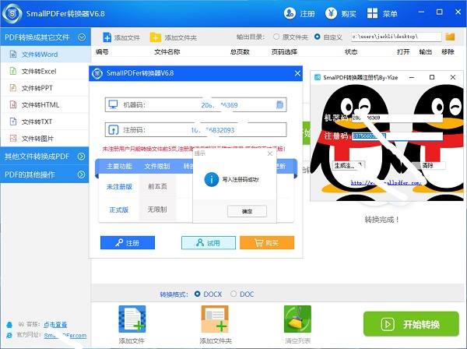This screenshot has height=349, width=467.
Task: Close the SmallPDFer registration dialog
Action: click(x=297, y=73)
